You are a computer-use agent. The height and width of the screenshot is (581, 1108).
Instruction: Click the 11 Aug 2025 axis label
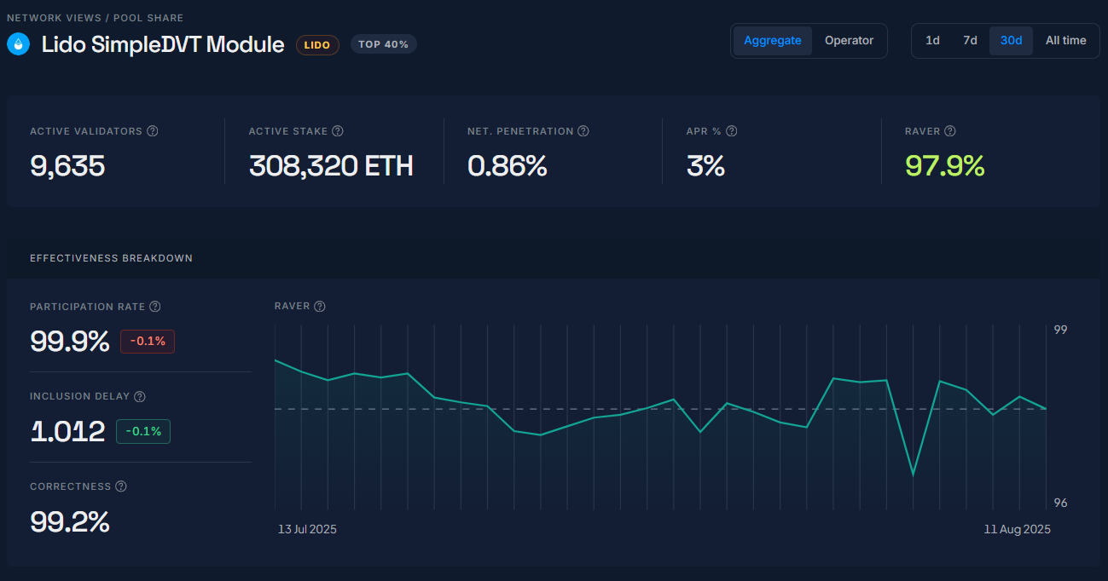coord(1017,529)
